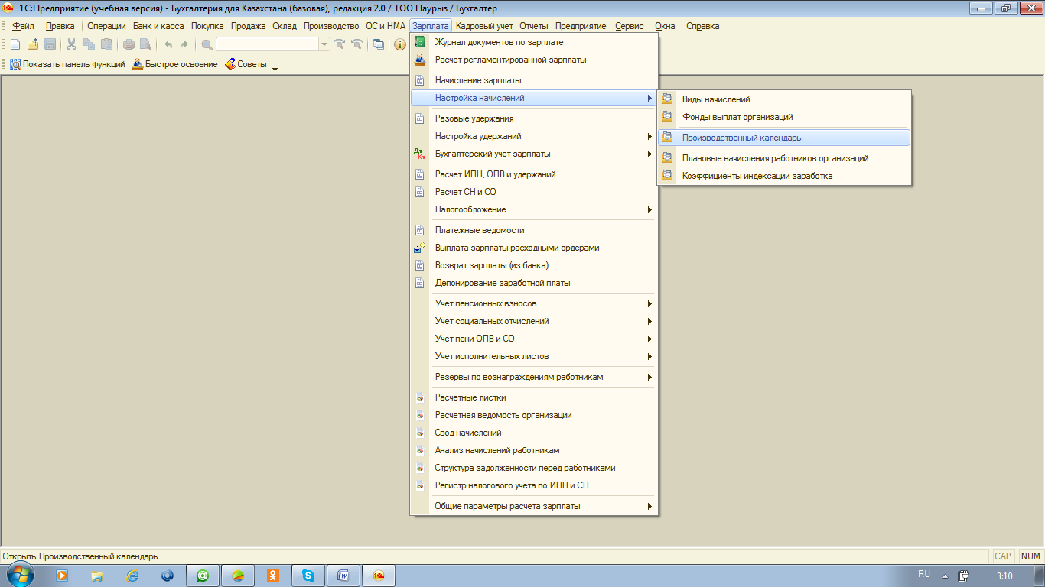Image resolution: width=1045 pixels, height=587 pixels.
Task: Open the Skype taskbar icon
Action: (x=308, y=576)
